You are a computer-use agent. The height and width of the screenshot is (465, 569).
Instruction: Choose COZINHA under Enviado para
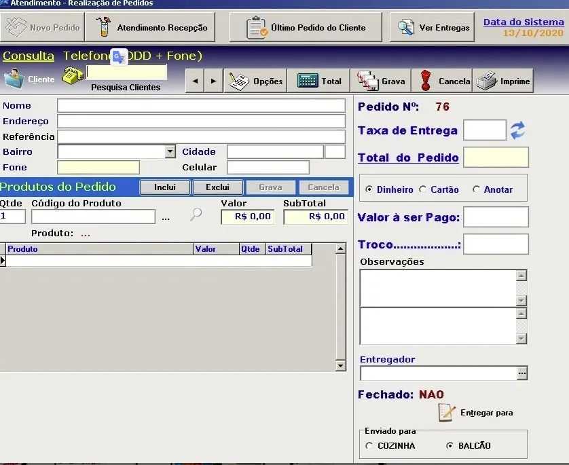tap(369, 446)
